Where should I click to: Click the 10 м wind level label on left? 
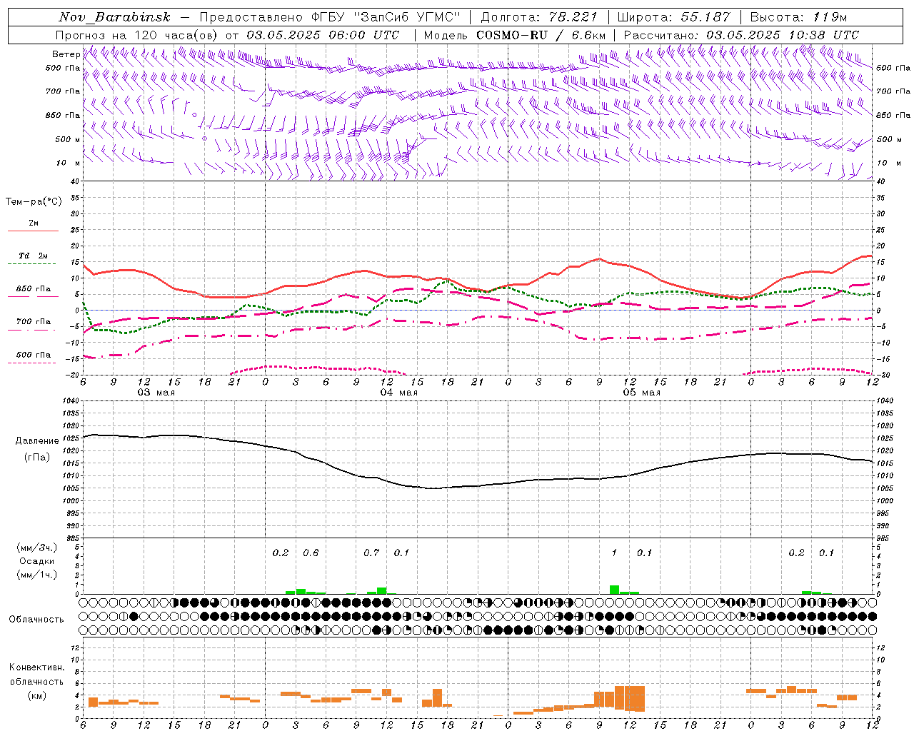pos(69,163)
